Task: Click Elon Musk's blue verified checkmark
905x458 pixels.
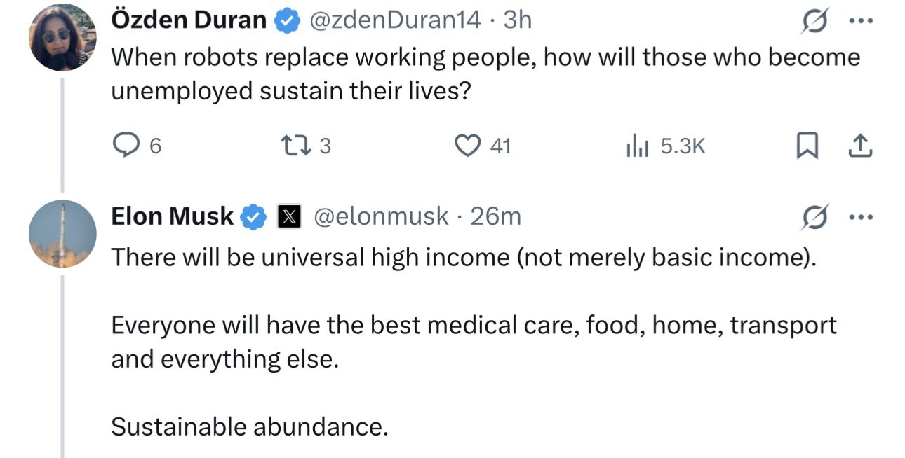Action: coord(254,217)
